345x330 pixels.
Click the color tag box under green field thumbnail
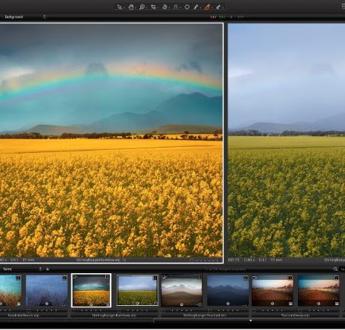pyautogui.click(x=119, y=310)
